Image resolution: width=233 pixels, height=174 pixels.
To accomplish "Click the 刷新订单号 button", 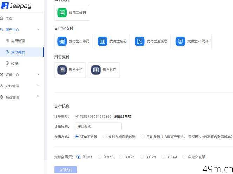I will click(123, 116).
